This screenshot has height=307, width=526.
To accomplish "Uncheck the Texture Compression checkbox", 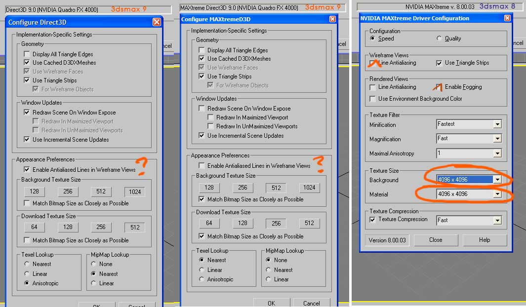I will point(372,220).
